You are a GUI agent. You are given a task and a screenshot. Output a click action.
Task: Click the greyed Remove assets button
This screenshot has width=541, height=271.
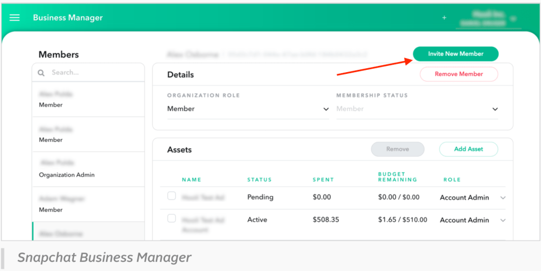[x=397, y=149]
